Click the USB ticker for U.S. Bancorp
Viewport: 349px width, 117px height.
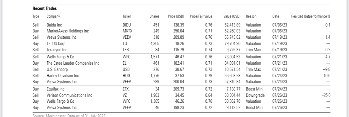(126, 69)
